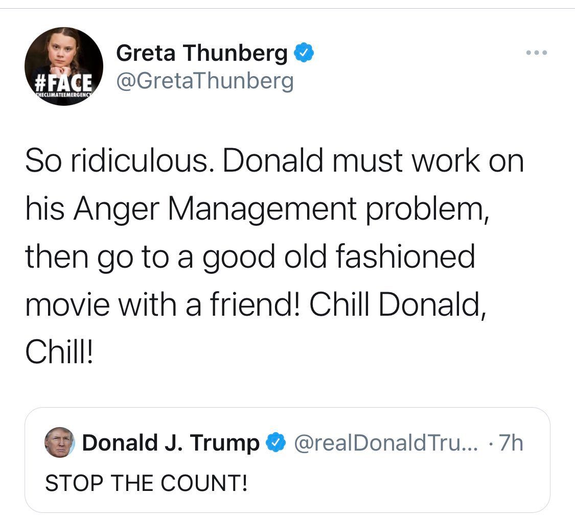Open the @realDonaldTru... handle

[386, 443]
